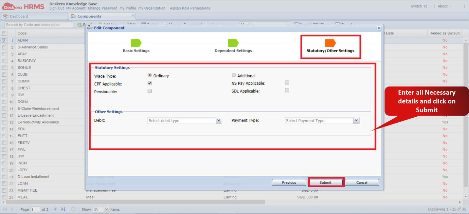Jump to the last page of components
Screen dimensions: 469x214
point(63,209)
